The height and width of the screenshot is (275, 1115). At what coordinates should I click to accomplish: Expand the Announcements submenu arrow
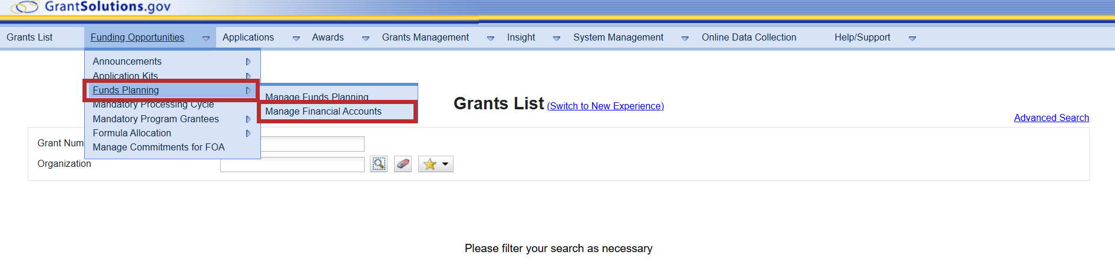tap(248, 62)
